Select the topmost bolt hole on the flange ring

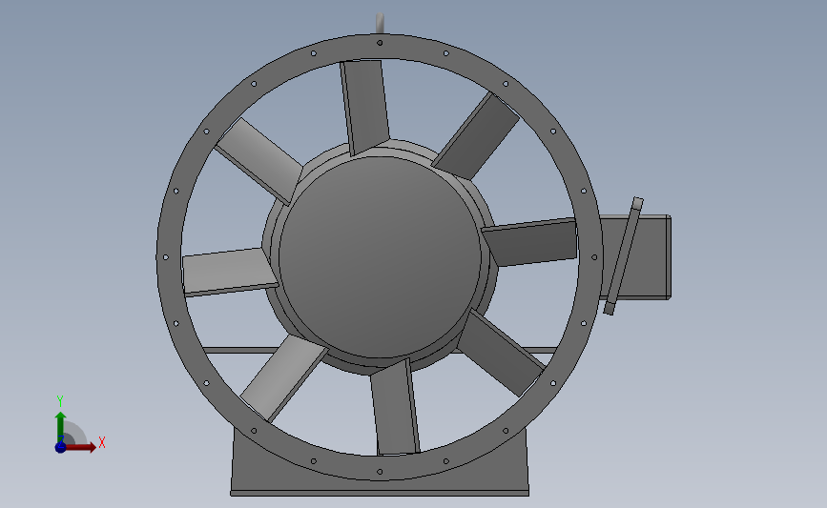380,43
